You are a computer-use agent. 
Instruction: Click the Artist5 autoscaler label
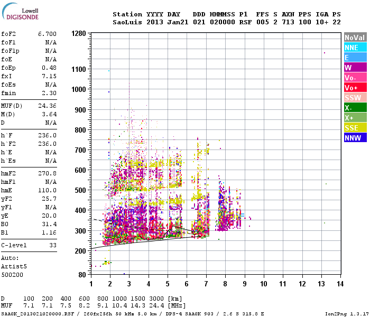pyautogui.click(x=14, y=266)
